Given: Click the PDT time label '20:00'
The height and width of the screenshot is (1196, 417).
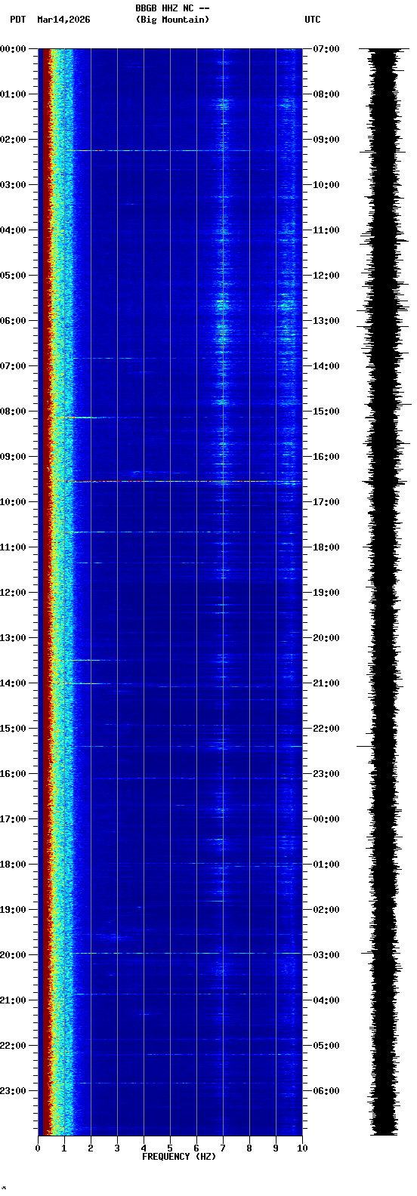Looking at the screenshot, I should tap(13, 955).
